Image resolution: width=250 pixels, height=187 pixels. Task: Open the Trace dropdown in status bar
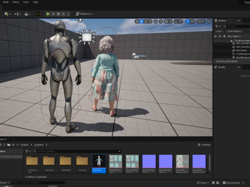[203, 183]
